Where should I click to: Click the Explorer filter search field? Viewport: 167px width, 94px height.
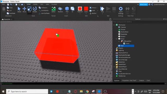coord(140,22)
